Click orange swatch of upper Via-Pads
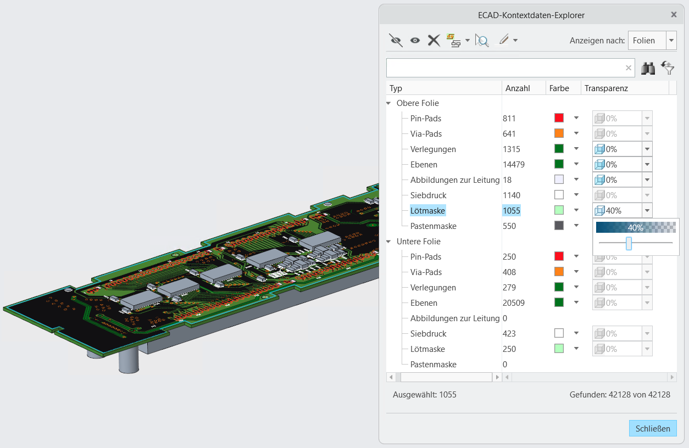This screenshot has height=448, width=689. (559, 133)
